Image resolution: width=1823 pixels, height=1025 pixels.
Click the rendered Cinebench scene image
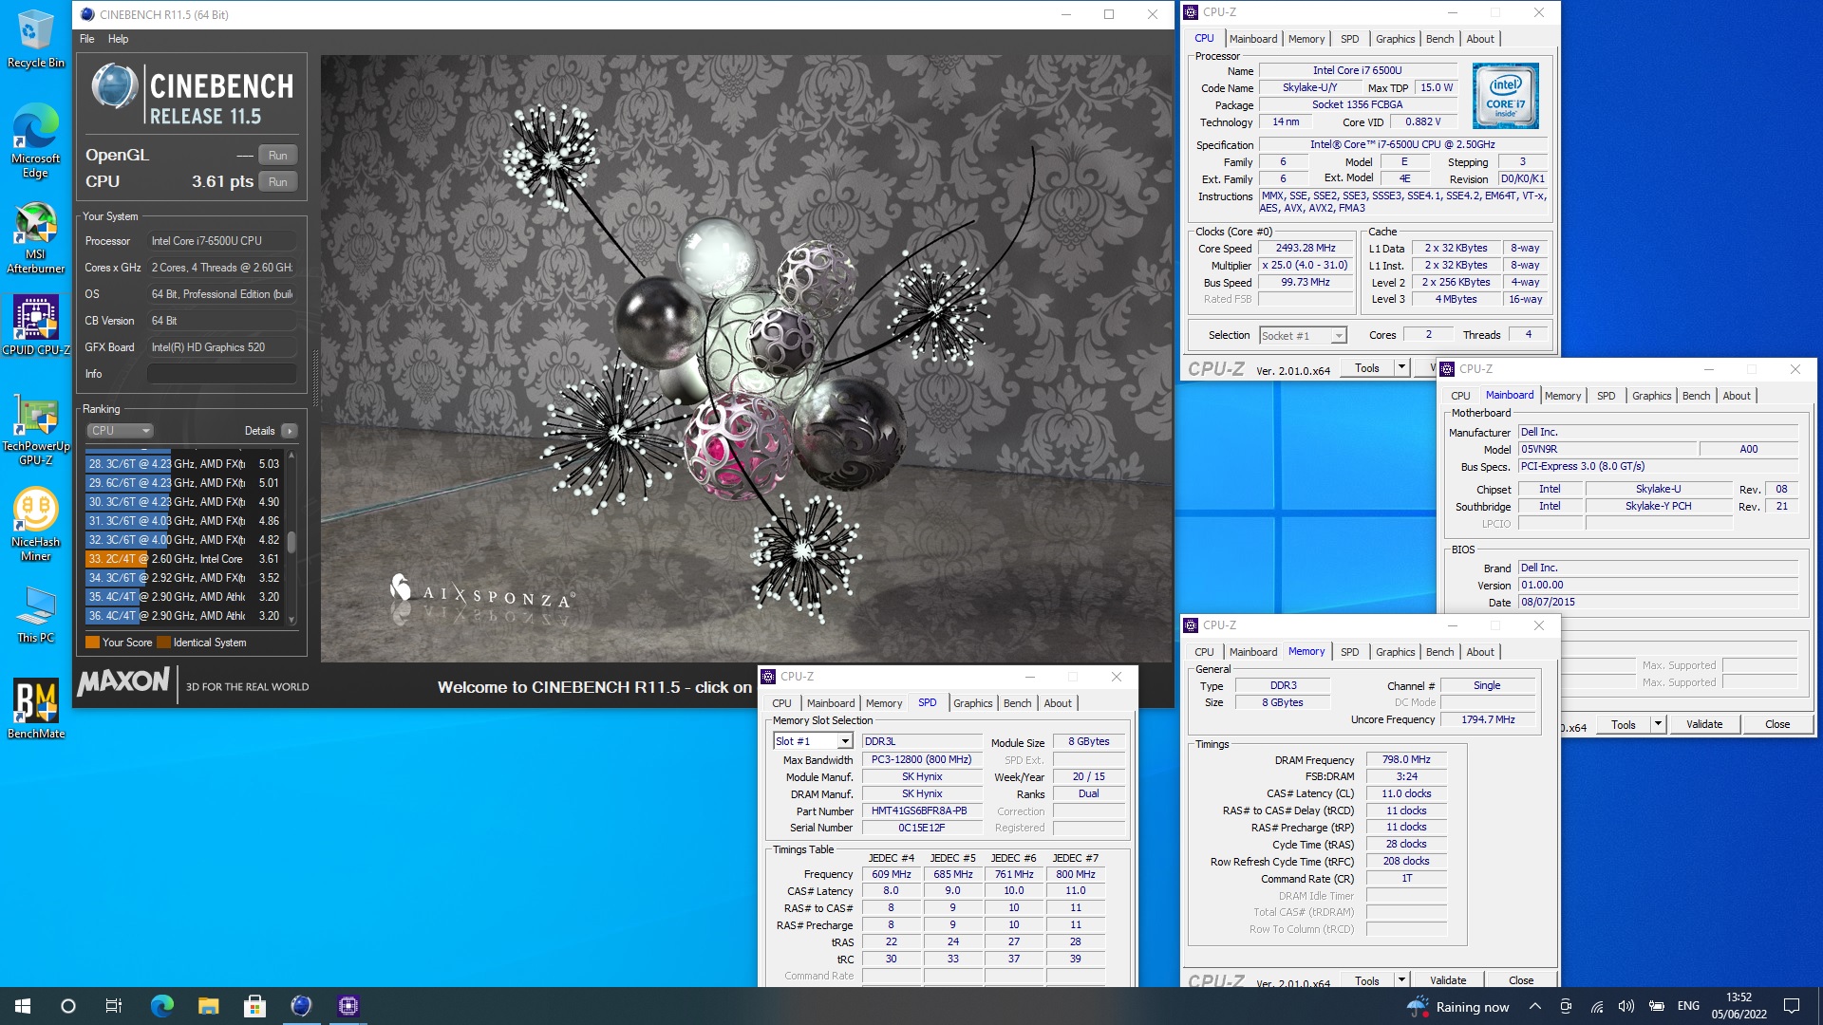pos(746,358)
